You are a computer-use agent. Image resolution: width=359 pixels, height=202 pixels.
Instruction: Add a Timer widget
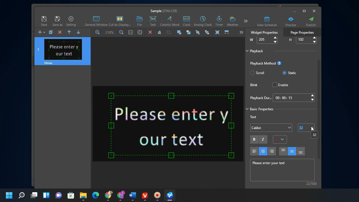coord(219,21)
